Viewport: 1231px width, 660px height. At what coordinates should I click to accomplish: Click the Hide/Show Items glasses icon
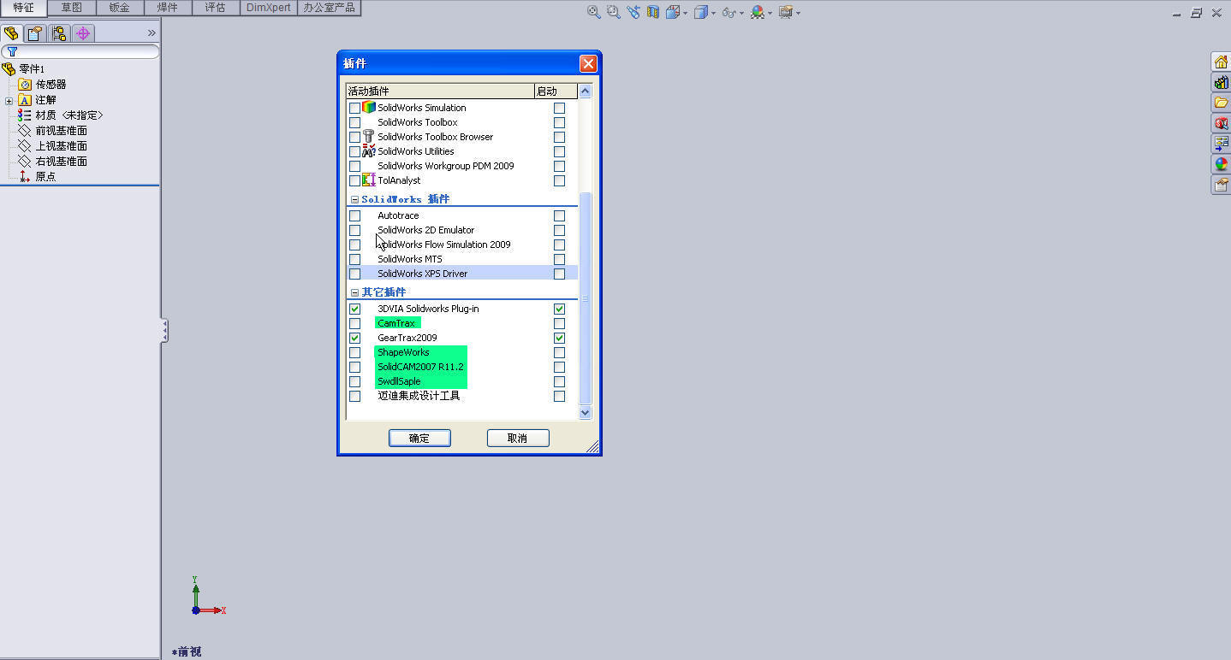728,12
